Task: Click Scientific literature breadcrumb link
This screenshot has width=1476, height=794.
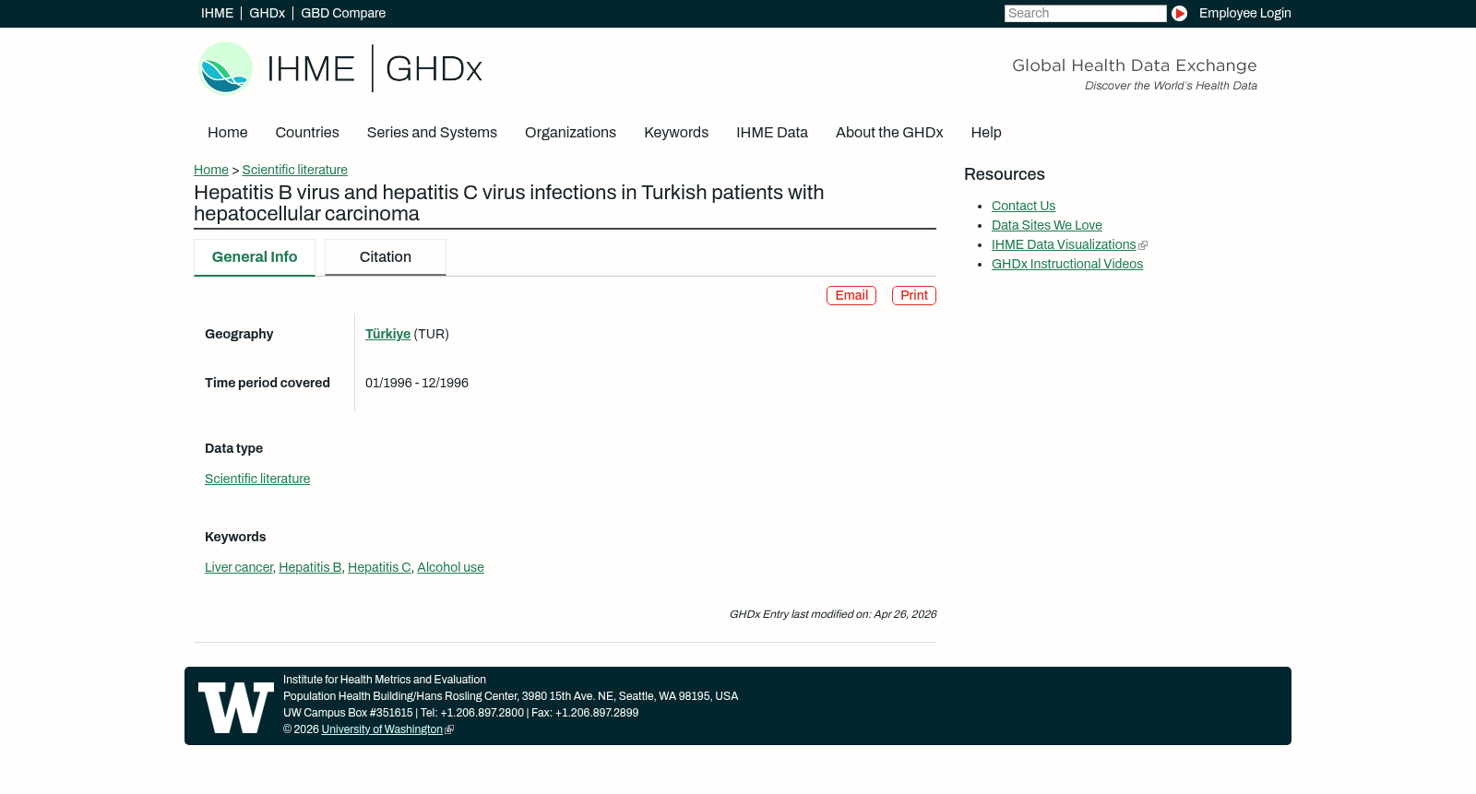Action: pyautogui.click(x=294, y=170)
